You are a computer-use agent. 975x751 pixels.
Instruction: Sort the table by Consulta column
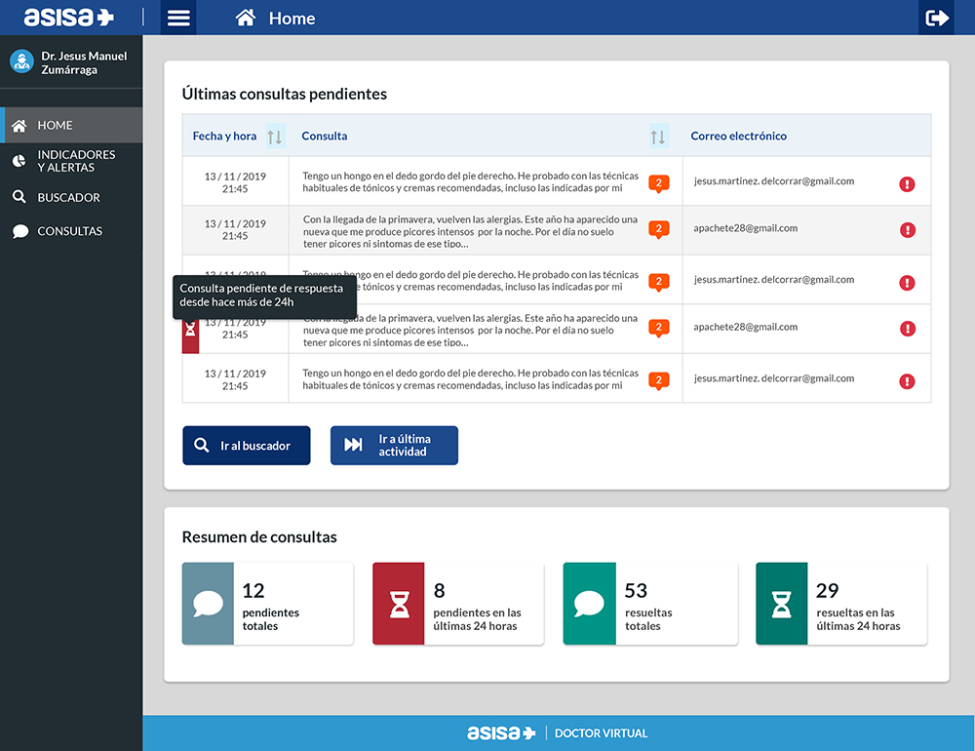[658, 137]
